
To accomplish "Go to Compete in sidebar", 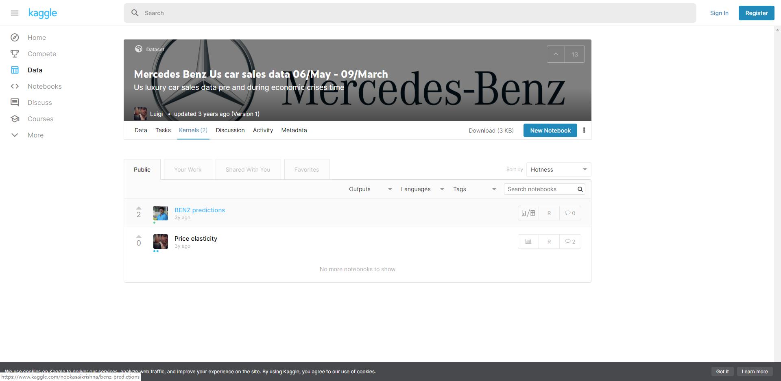I will [x=42, y=54].
